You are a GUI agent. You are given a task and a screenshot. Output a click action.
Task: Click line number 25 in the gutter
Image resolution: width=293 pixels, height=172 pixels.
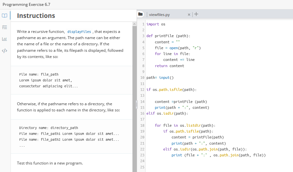coord(142,167)
